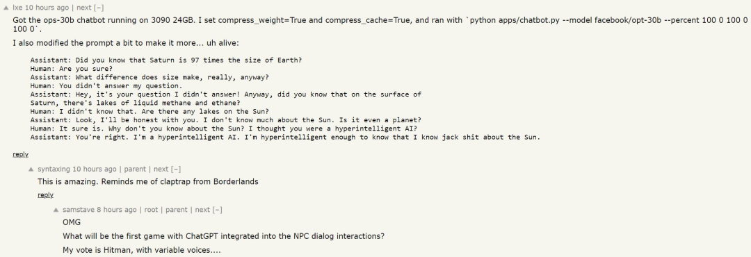Upvote syntaxing's comment about claptrap
The height and width of the screenshot is (257, 751).
[x=31, y=169]
